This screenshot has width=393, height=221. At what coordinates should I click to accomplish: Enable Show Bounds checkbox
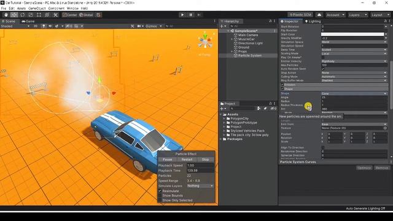point(160,195)
